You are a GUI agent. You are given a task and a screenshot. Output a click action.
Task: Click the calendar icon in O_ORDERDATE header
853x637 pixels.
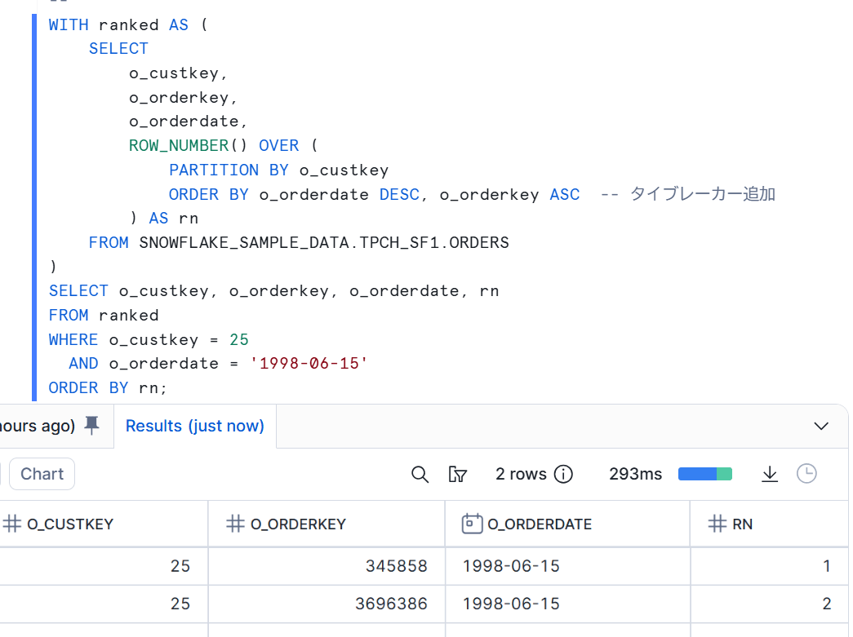[472, 524]
